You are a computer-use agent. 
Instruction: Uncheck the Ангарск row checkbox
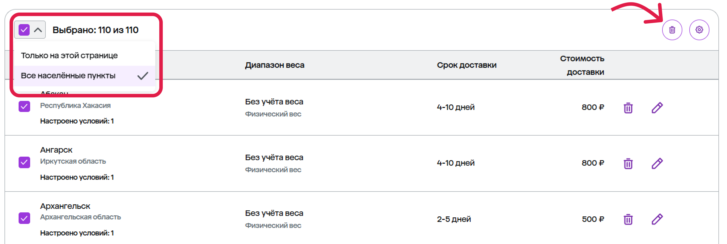(x=24, y=162)
